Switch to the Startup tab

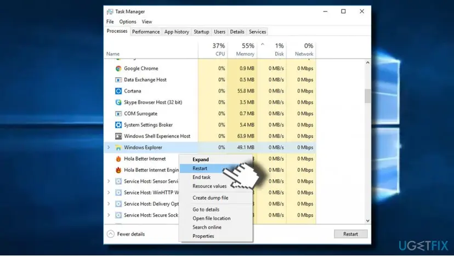(201, 32)
